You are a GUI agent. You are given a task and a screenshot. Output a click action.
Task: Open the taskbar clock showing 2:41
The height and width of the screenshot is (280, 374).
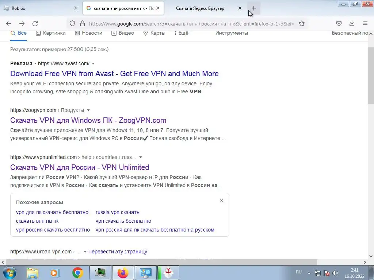coord(354,273)
